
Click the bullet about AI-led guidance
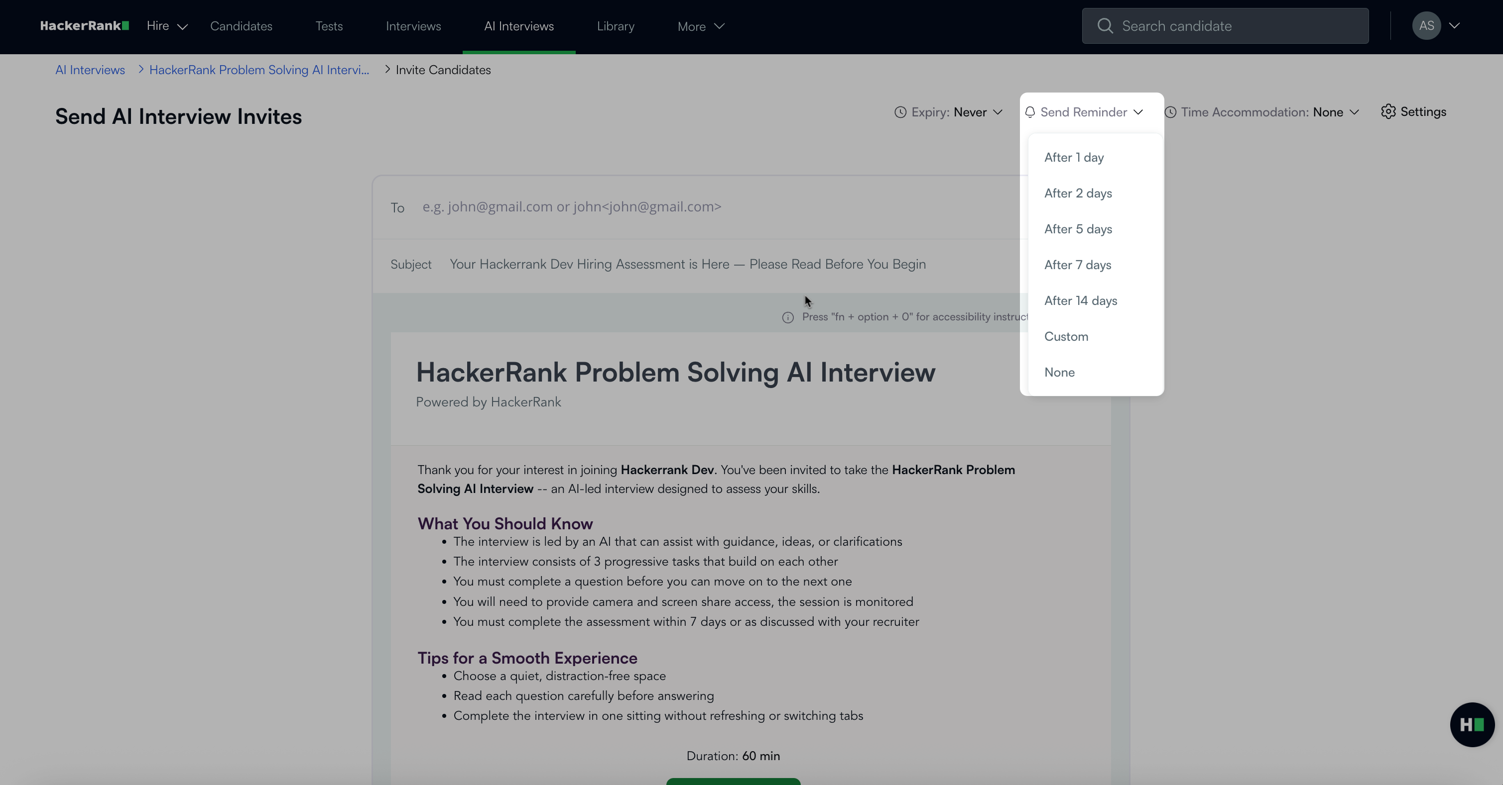(677, 541)
